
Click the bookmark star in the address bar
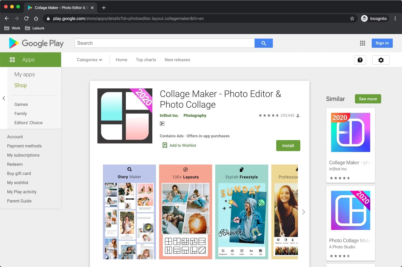coord(352,18)
